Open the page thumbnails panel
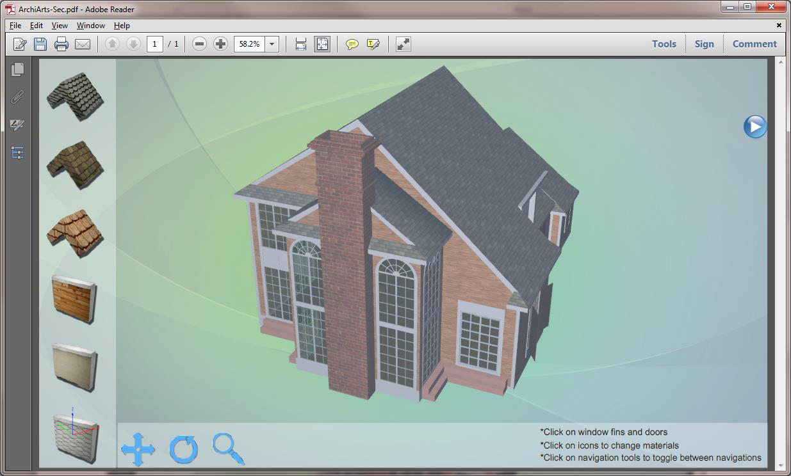Viewport: 791px width, 476px height. click(18, 69)
